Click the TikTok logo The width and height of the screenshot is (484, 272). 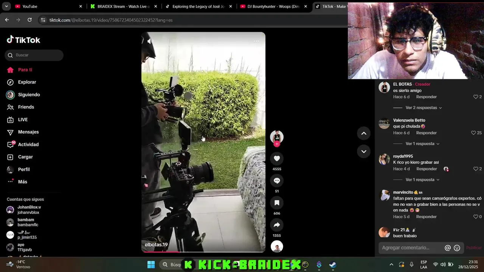pyautogui.click(x=23, y=40)
